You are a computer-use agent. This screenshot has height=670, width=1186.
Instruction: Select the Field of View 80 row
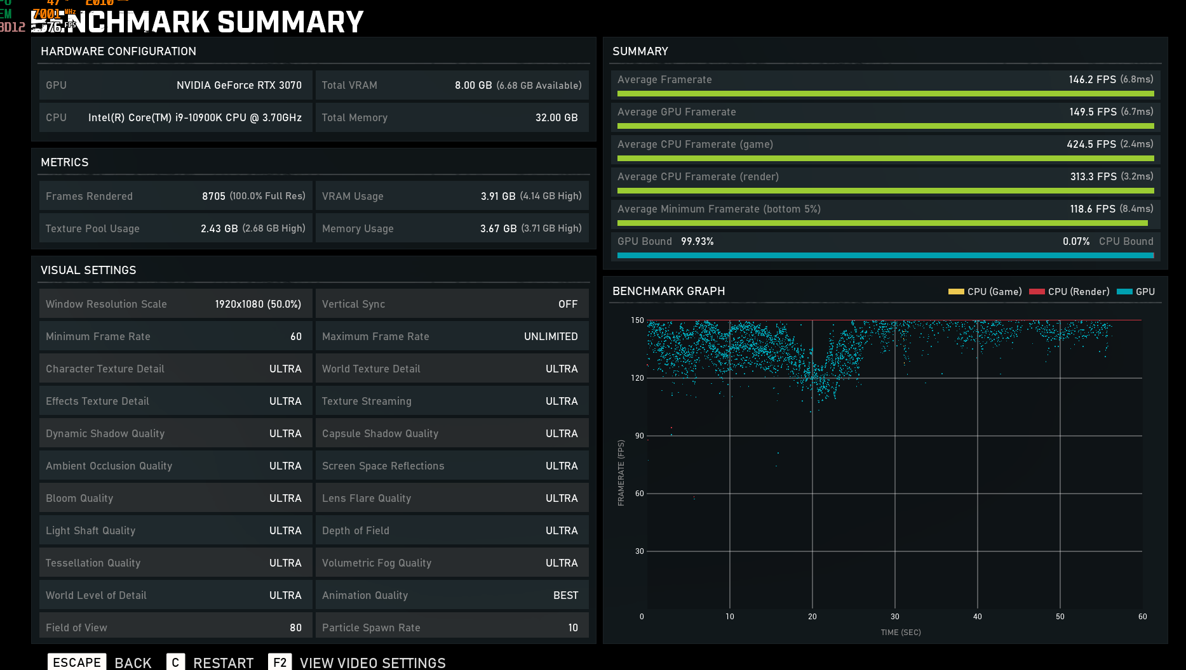(x=176, y=626)
